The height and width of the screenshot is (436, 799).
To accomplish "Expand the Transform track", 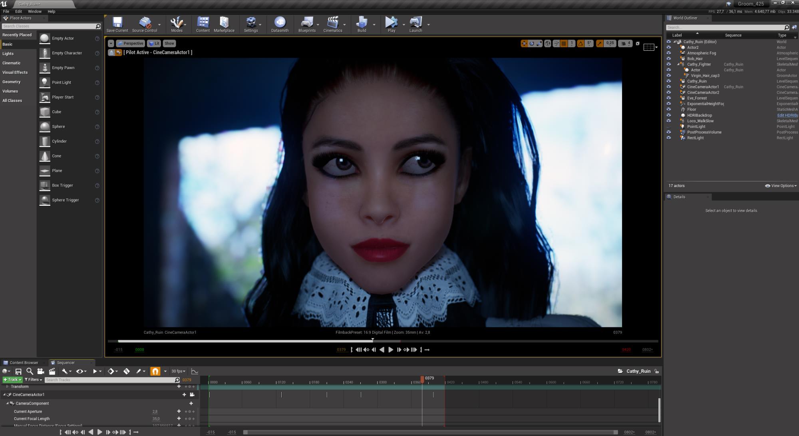I will 8,386.
